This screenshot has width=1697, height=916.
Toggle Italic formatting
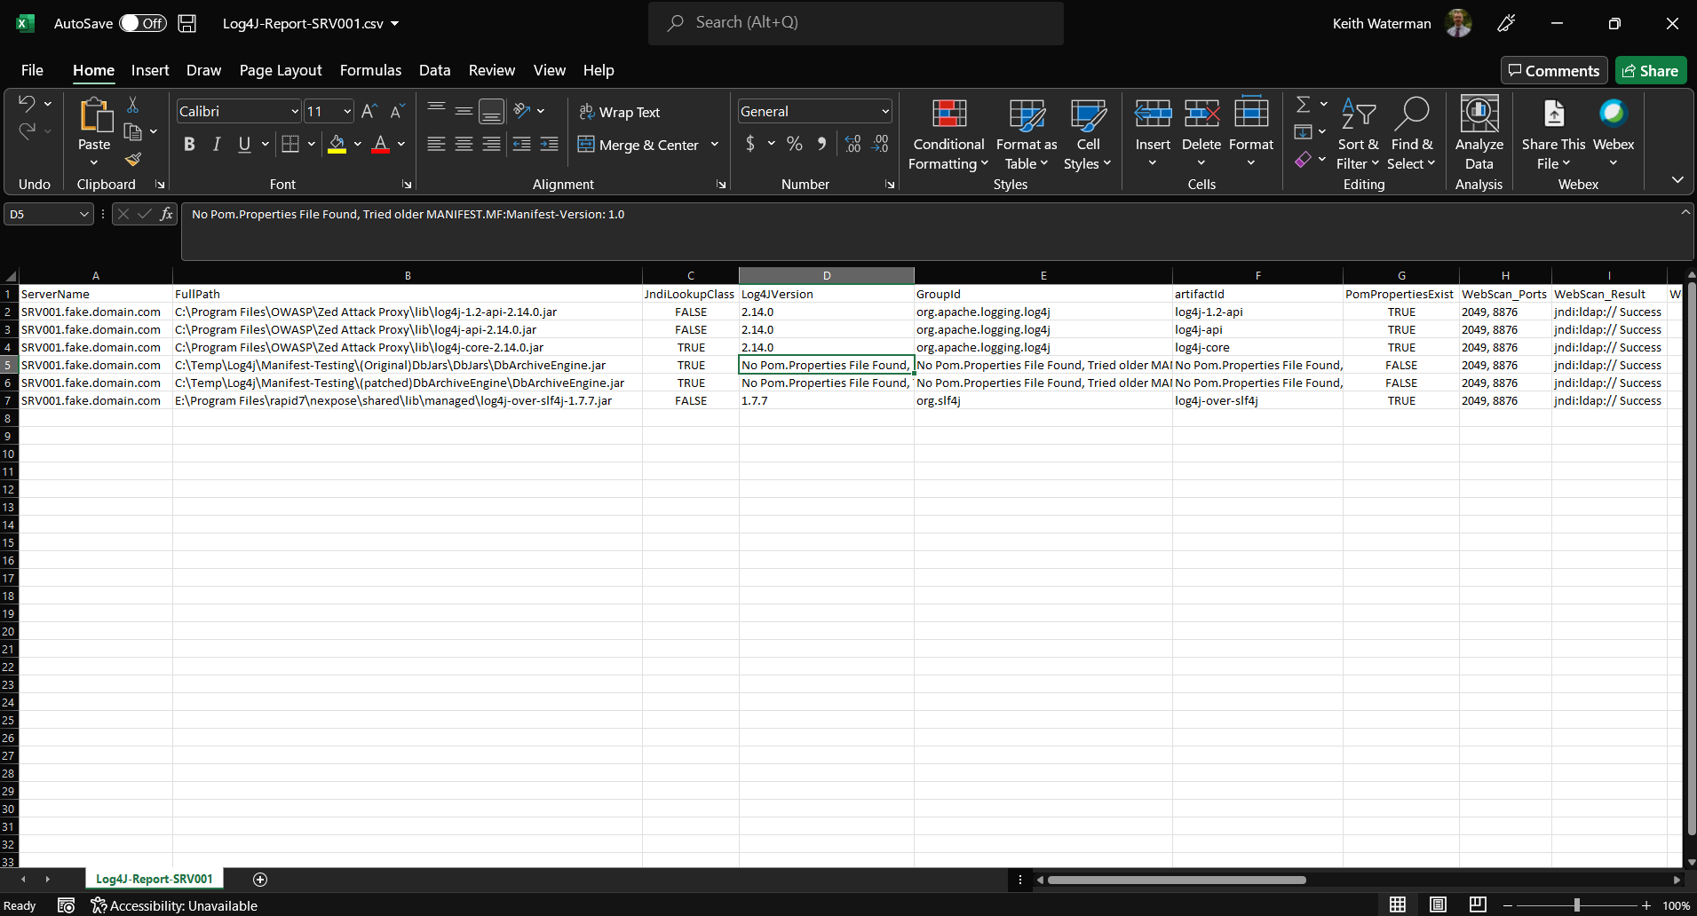coord(217,144)
